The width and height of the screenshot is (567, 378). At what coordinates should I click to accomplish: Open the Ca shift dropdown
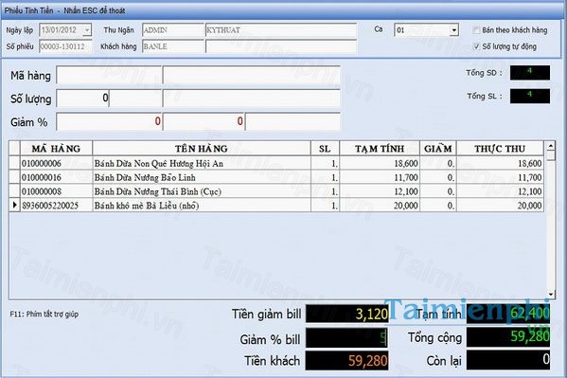[x=454, y=30]
